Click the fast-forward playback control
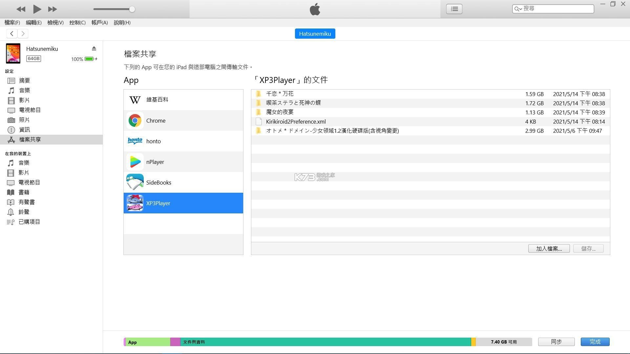 tap(52, 9)
